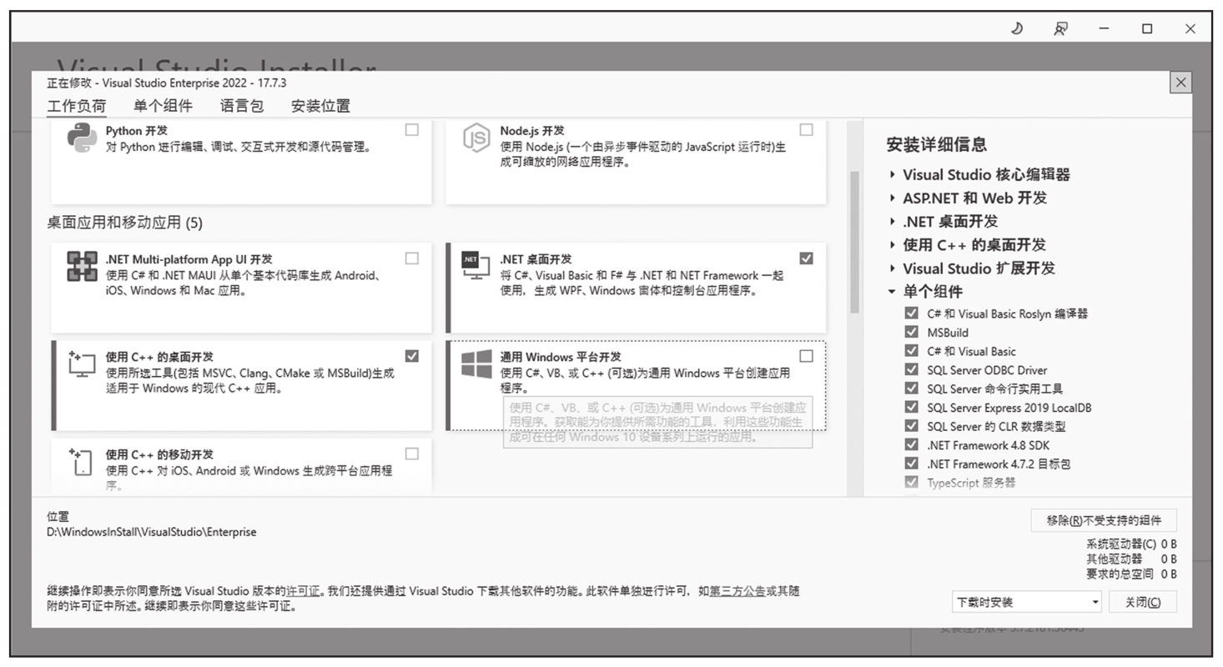Uncheck SQL Server 命令行实用工具 checkbox
This screenshot has width=1223, height=667.
[911, 389]
